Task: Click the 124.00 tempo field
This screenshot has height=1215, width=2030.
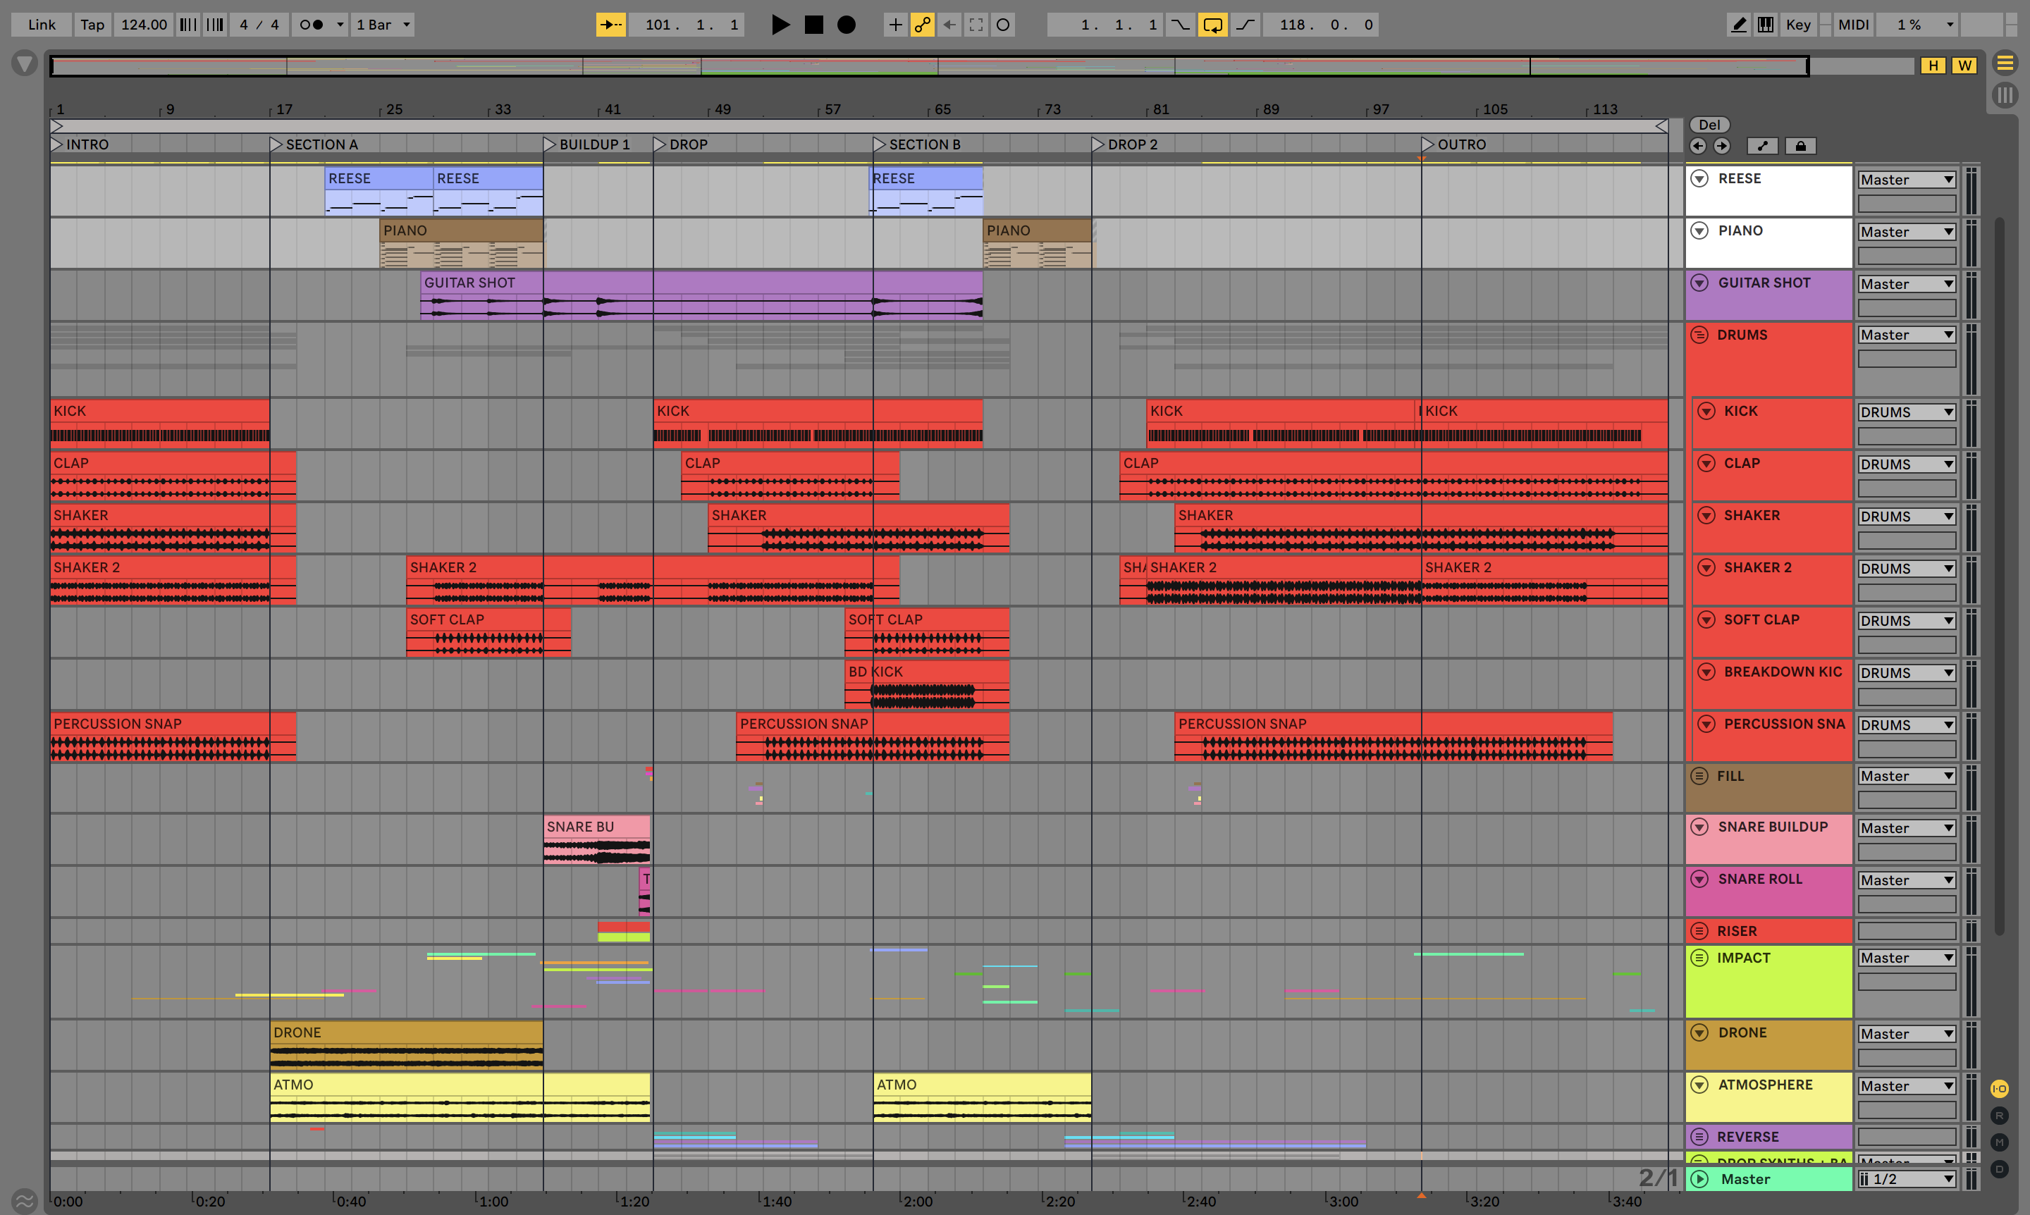Action: 143,25
